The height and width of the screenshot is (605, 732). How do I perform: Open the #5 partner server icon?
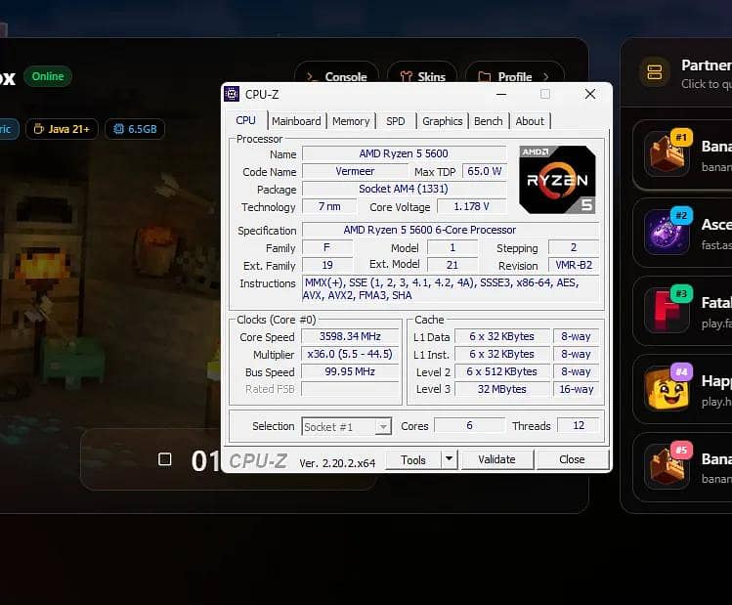(667, 466)
